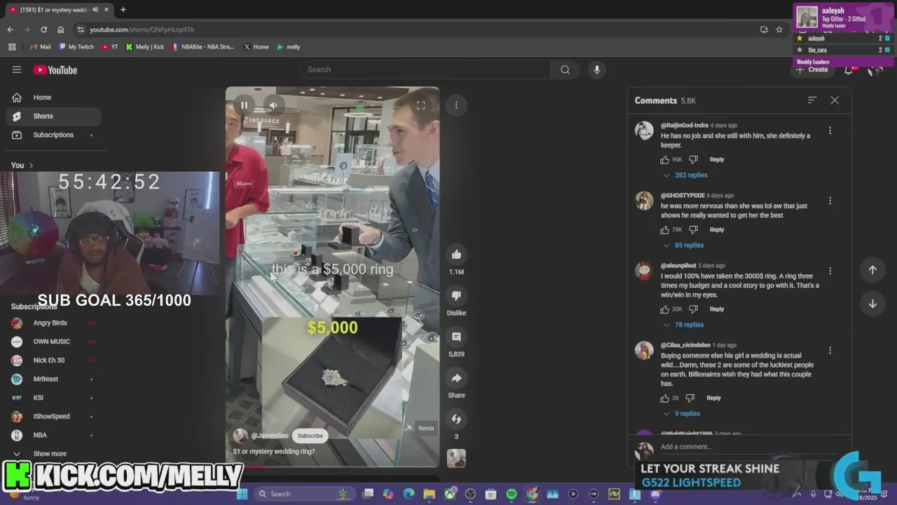
Task: Dislike RaijinGod-Indra's comment
Action: coord(693,160)
